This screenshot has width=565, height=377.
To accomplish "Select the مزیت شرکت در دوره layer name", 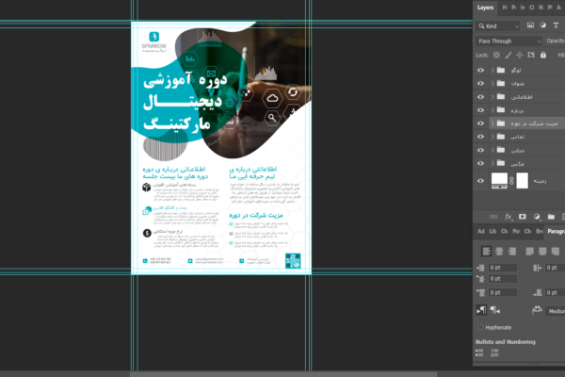I will pos(534,123).
